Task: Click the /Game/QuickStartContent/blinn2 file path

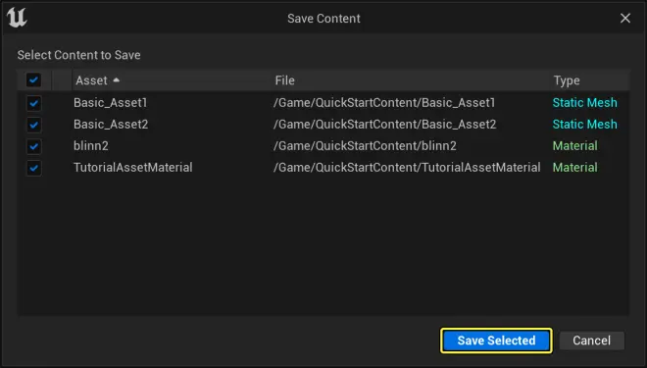Action: point(366,146)
